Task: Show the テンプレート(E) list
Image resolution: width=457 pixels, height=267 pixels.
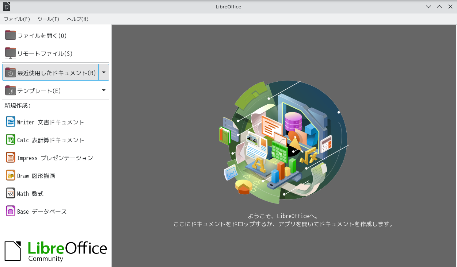Action: 50,90
